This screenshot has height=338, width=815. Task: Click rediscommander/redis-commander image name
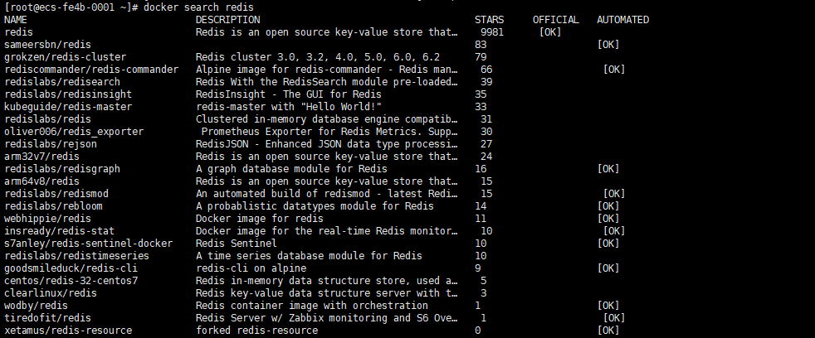point(91,70)
